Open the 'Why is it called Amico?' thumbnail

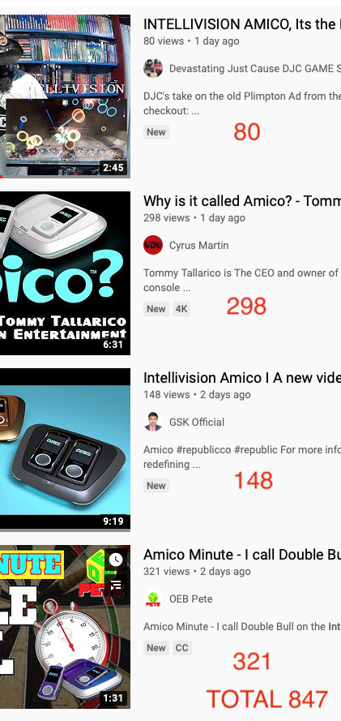click(65, 273)
